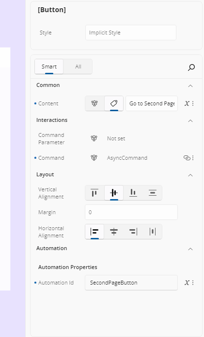Set Horizontal Alignment to left
This screenshot has height=337, width=204.
coord(94,232)
